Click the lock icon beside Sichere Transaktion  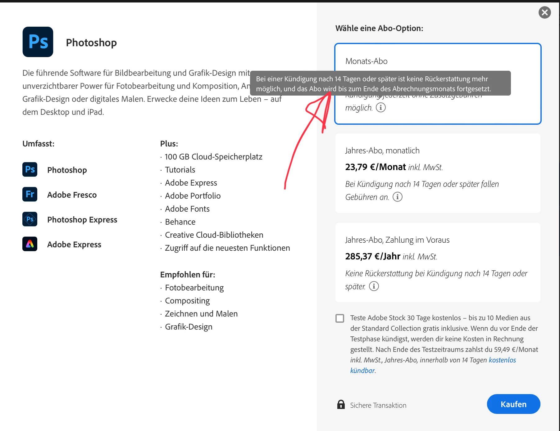341,404
